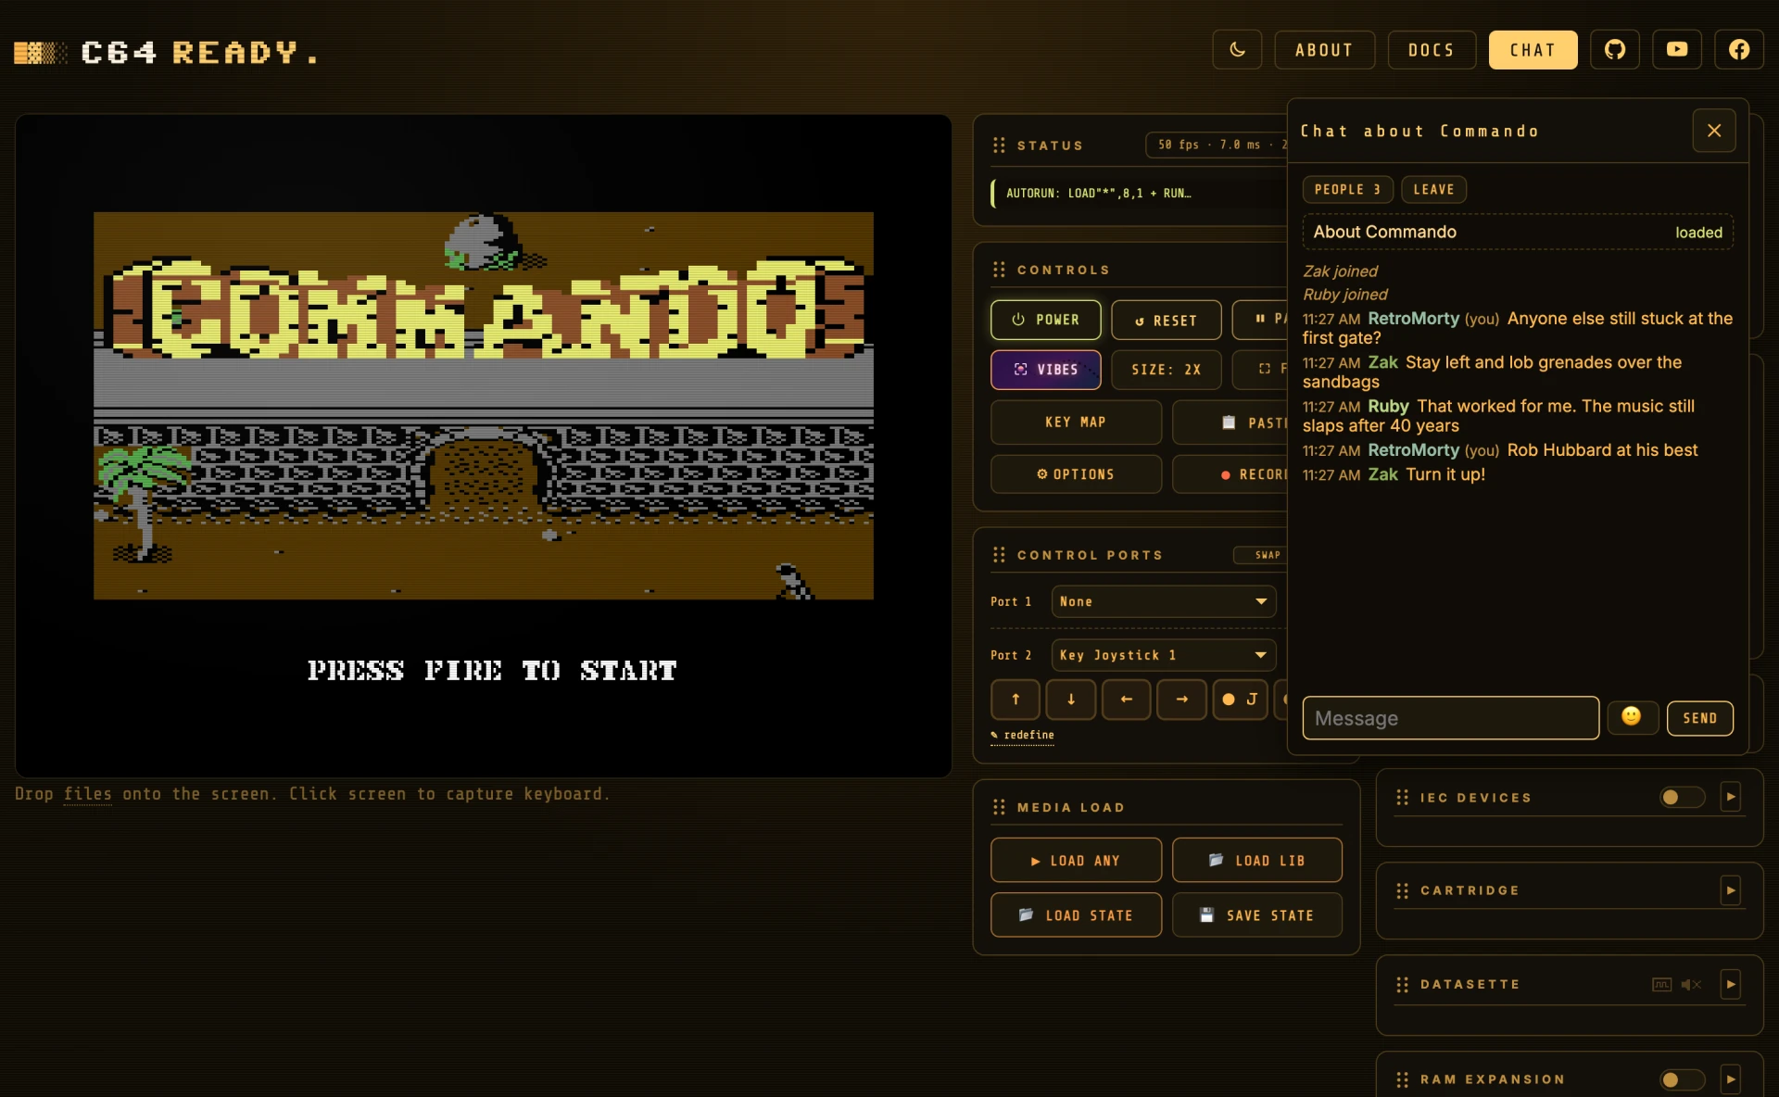1779x1097 pixels.
Task: Open the YouTube link icon
Action: tap(1677, 50)
